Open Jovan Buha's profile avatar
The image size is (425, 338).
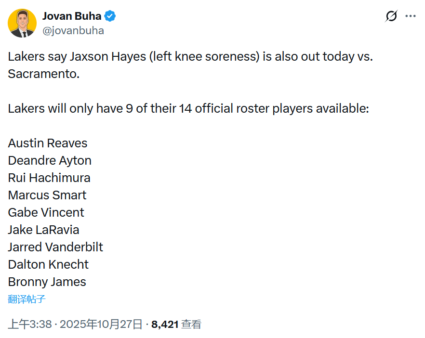(x=22, y=23)
